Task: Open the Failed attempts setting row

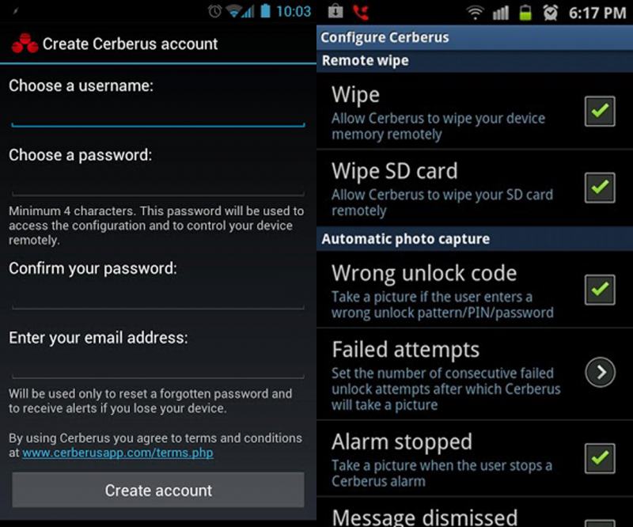Action: [475, 374]
